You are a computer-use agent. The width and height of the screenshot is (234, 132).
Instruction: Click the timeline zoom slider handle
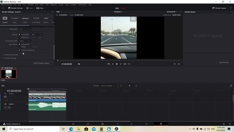coord(129,86)
